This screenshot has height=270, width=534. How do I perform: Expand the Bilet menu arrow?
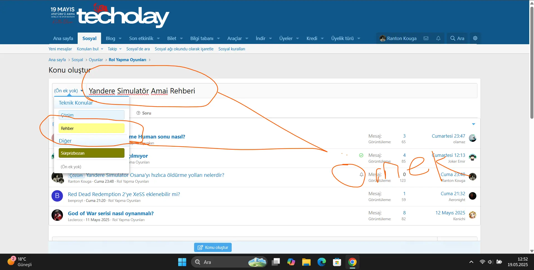[181, 38]
